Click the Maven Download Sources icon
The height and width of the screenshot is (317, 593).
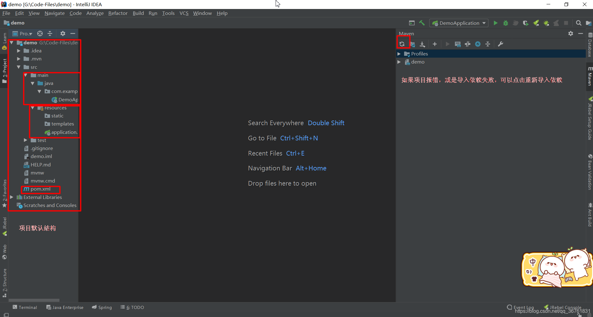tap(422, 44)
